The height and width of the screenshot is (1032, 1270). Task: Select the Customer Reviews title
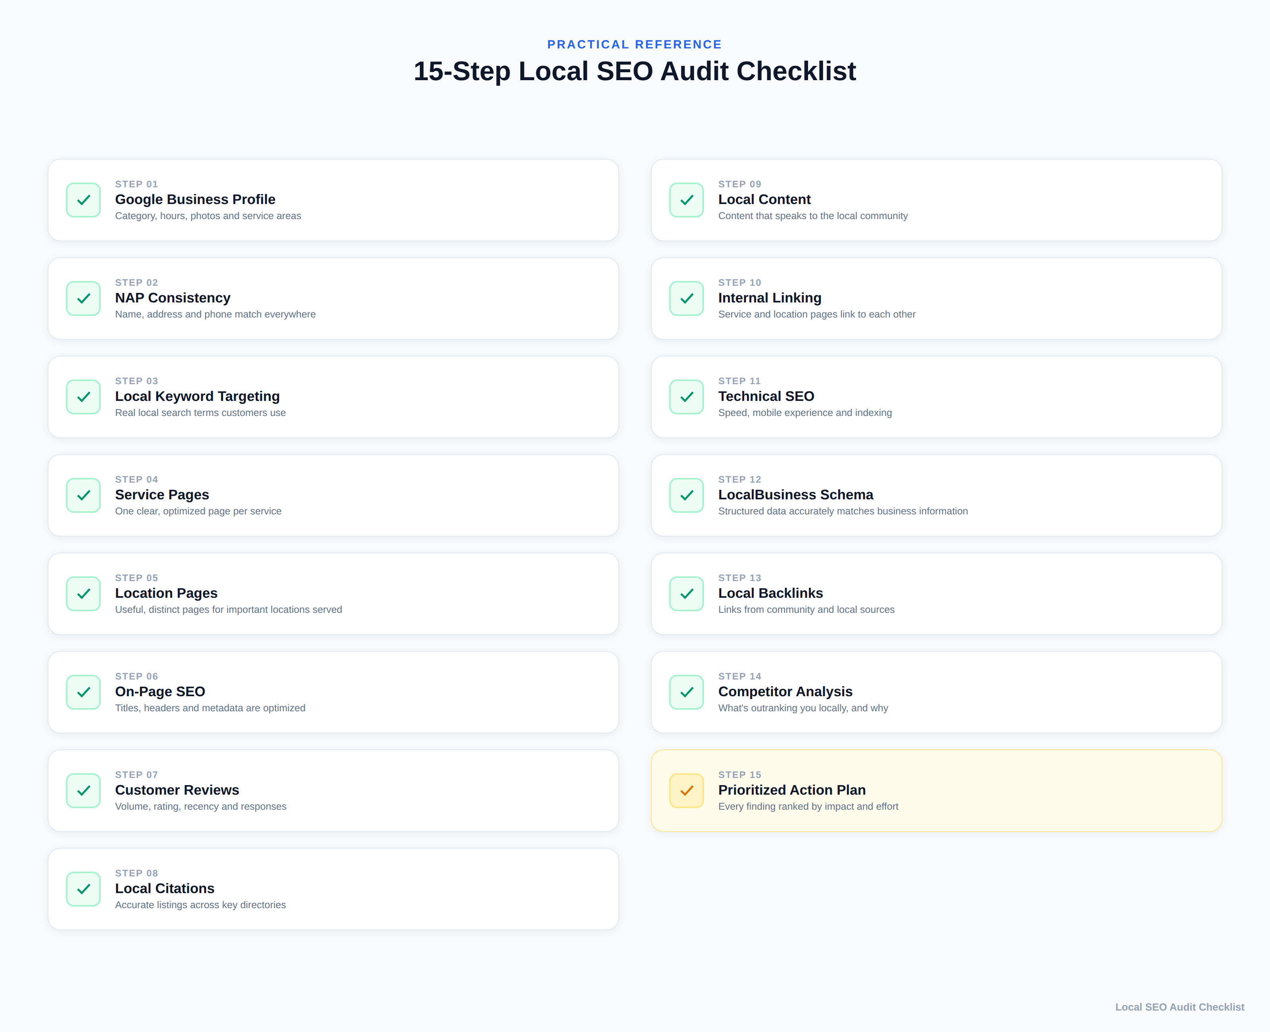[x=177, y=790]
